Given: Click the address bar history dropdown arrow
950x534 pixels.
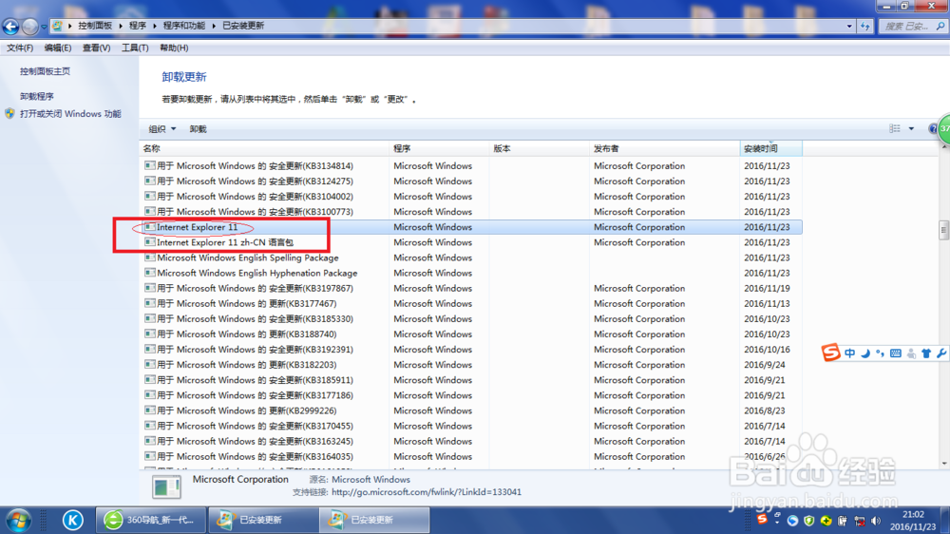Looking at the screenshot, I should [848, 26].
